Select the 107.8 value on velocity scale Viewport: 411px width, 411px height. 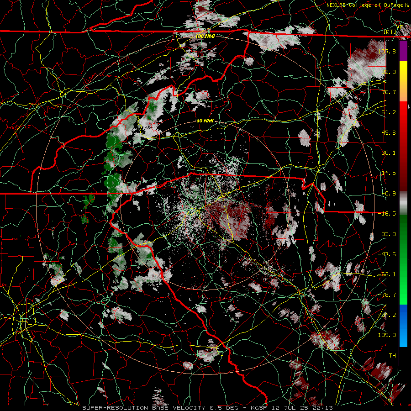(387, 51)
